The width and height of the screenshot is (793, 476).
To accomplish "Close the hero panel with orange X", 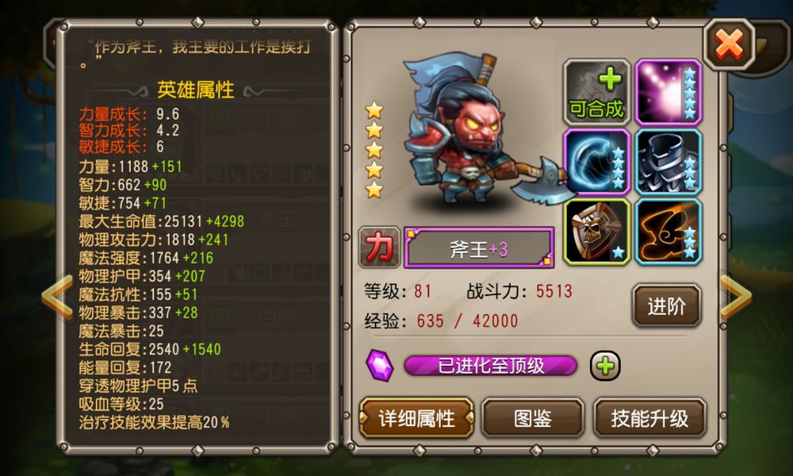I will [729, 44].
